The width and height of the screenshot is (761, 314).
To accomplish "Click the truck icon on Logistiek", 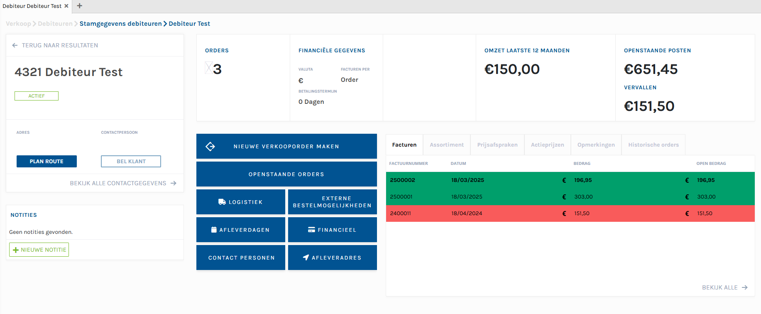I will click(222, 202).
